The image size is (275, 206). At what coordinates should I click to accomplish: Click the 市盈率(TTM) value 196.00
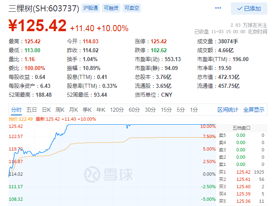(x=241, y=59)
